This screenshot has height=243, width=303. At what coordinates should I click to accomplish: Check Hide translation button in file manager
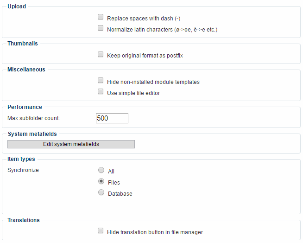pyautogui.click(x=101, y=230)
